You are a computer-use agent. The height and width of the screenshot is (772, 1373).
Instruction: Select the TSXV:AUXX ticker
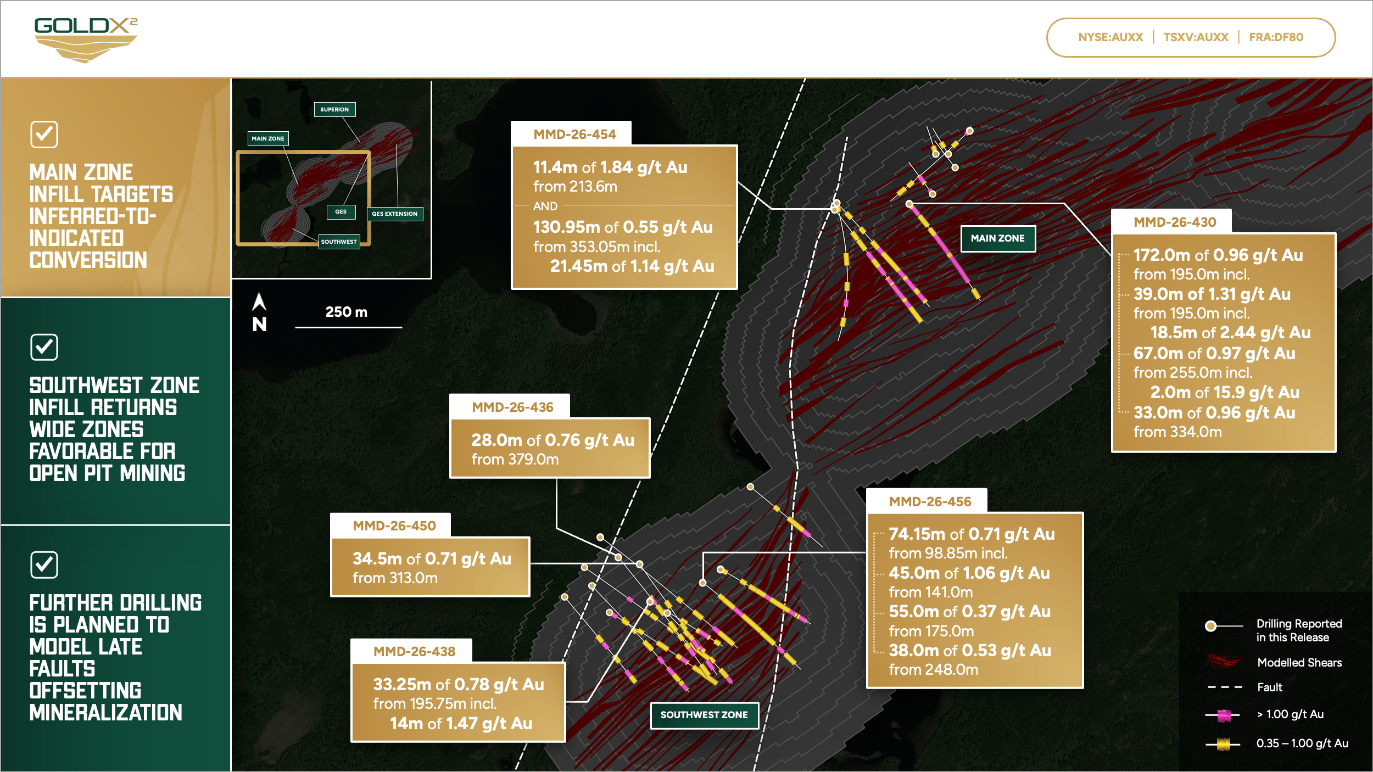tap(1196, 37)
